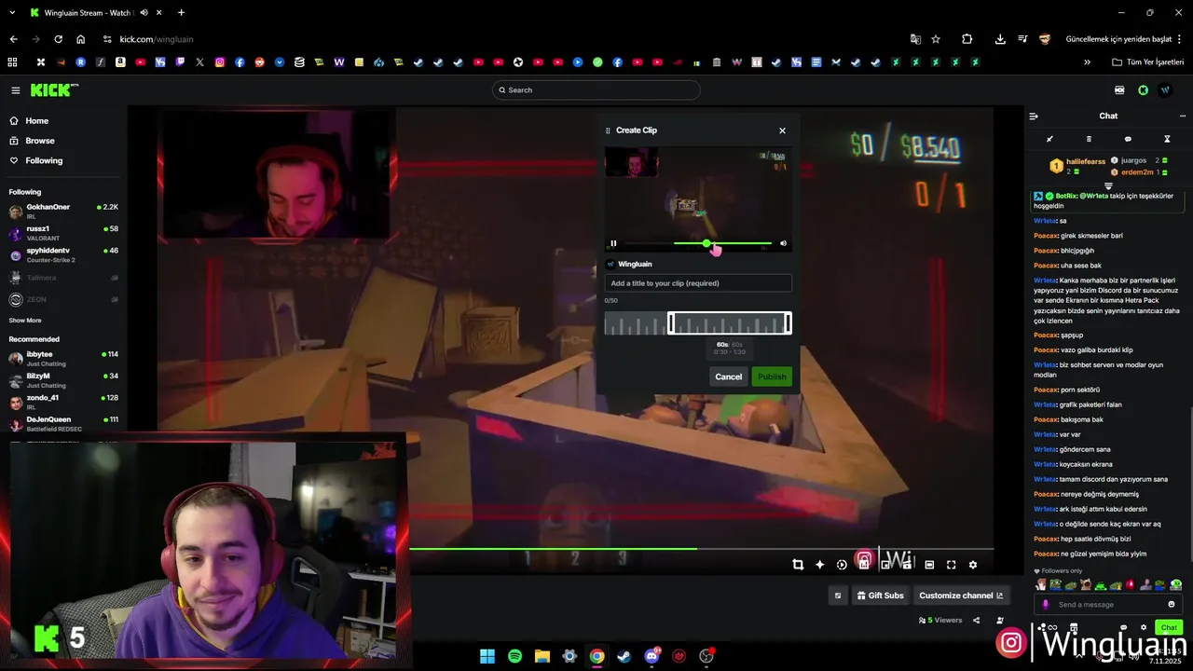This screenshot has width=1193, height=671.
Task: Open recommended channel DeJenQueen
Action: [x=63, y=423]
